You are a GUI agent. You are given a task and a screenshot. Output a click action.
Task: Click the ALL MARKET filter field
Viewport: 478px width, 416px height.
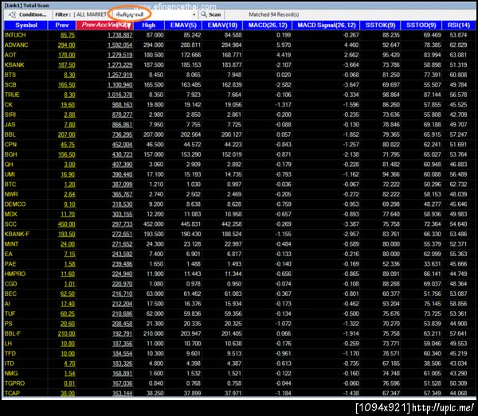91,14
